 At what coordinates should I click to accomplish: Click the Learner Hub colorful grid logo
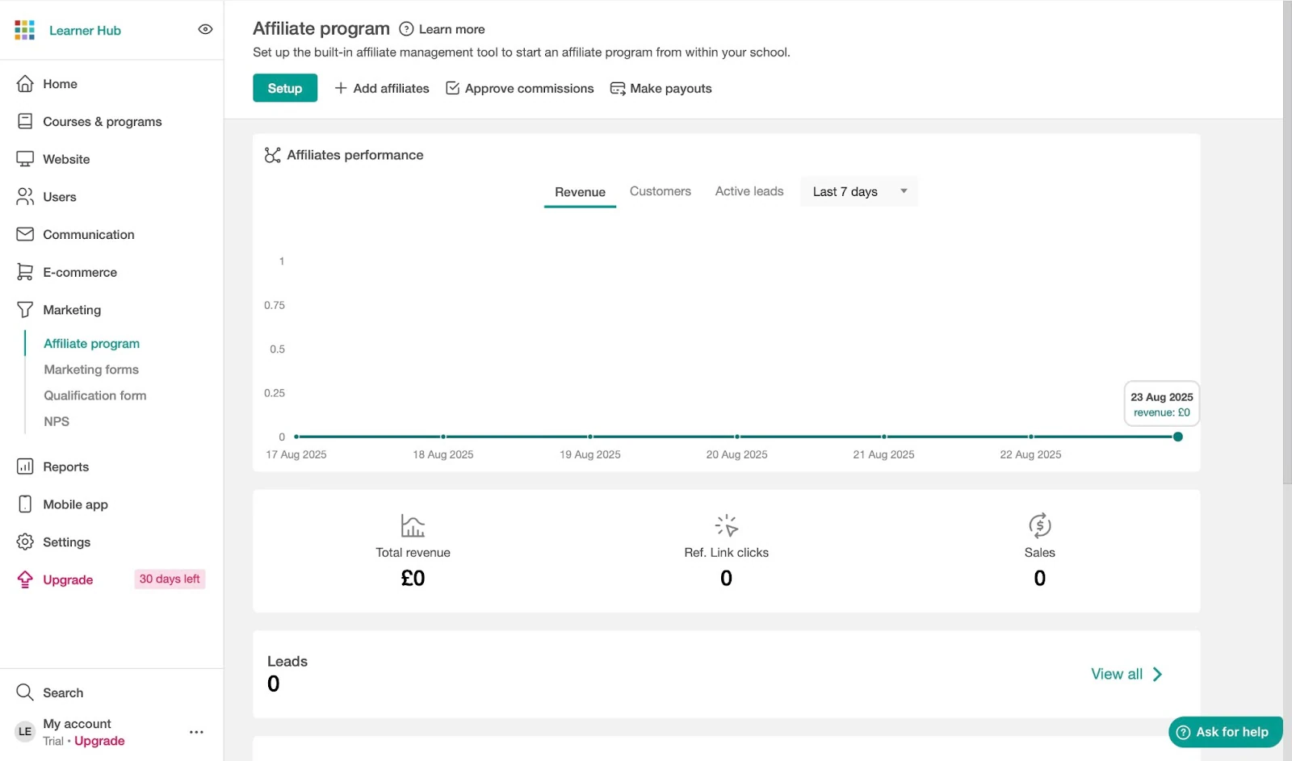(25, 30)
